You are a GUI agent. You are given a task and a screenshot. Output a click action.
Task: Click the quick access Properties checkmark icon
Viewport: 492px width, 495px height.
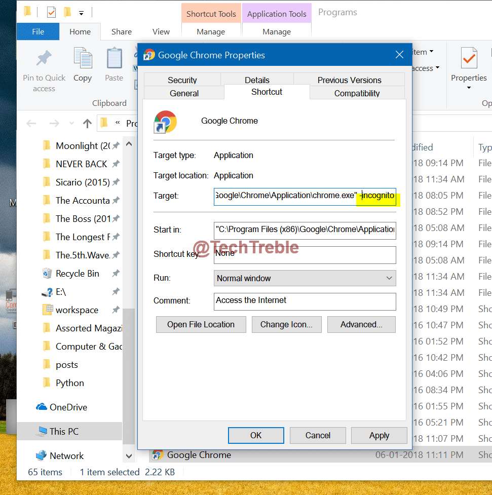(51, 13)
